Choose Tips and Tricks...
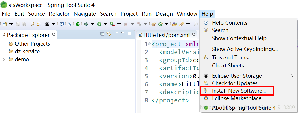Screen dimensions: 298x113 click(248, 57)
